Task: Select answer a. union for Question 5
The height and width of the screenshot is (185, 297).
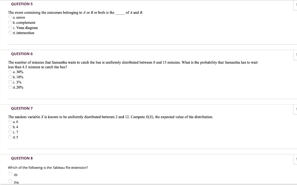Action: (10, 17)
